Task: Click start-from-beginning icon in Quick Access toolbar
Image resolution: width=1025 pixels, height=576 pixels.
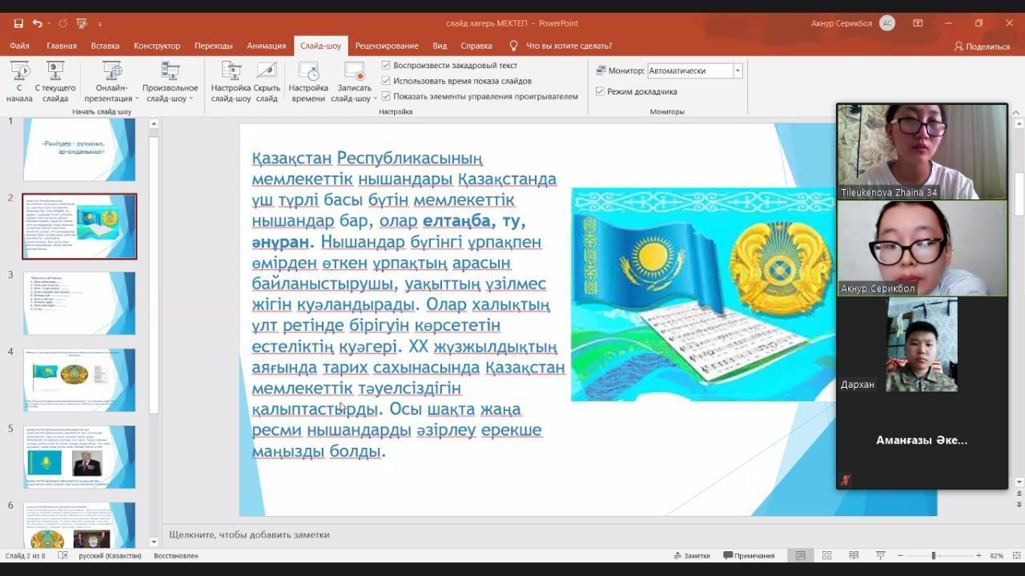Action: [x=82, y=23]
